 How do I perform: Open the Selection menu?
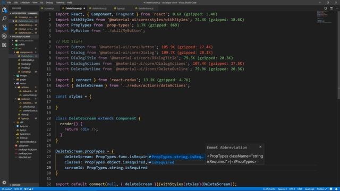point(25,3)
